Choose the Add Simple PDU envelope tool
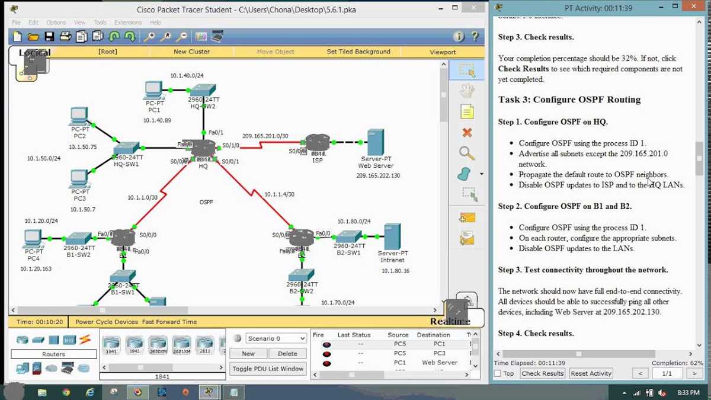 coord(467,217)
